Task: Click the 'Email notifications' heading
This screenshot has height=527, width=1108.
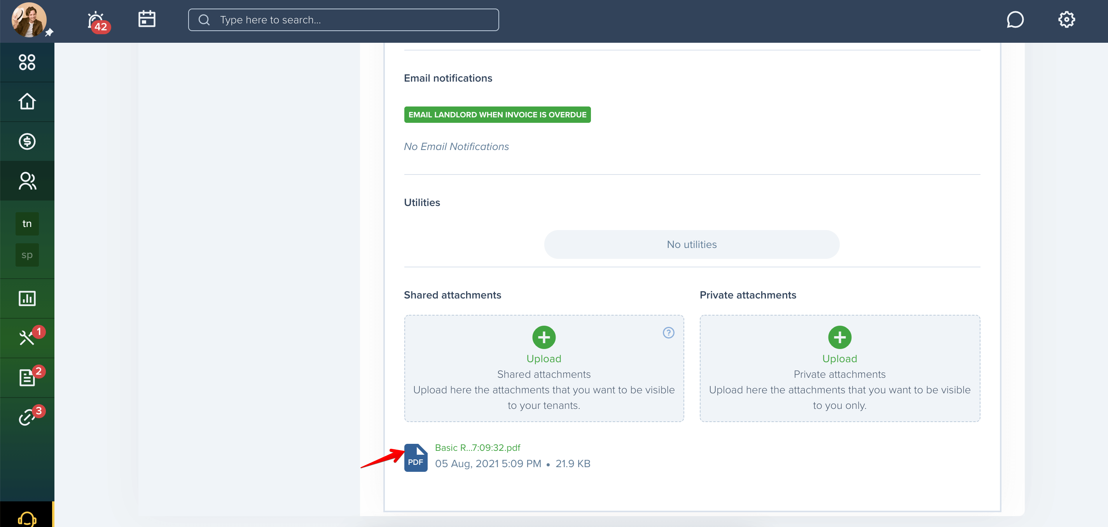Action: pyautogui.click(x=448, y=78)
